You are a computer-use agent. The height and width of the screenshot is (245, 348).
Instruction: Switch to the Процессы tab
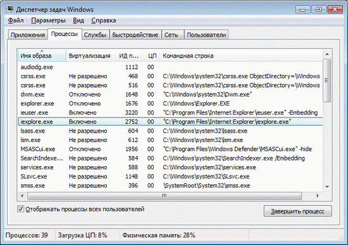65,34
